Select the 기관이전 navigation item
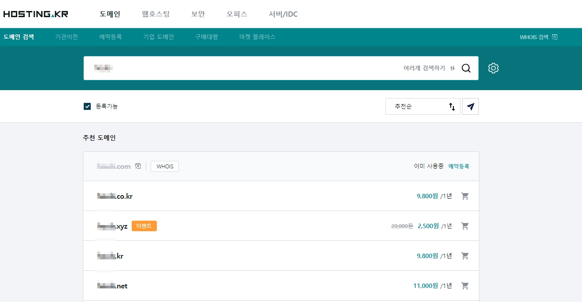The image size is (582, 302). (66, 37)
